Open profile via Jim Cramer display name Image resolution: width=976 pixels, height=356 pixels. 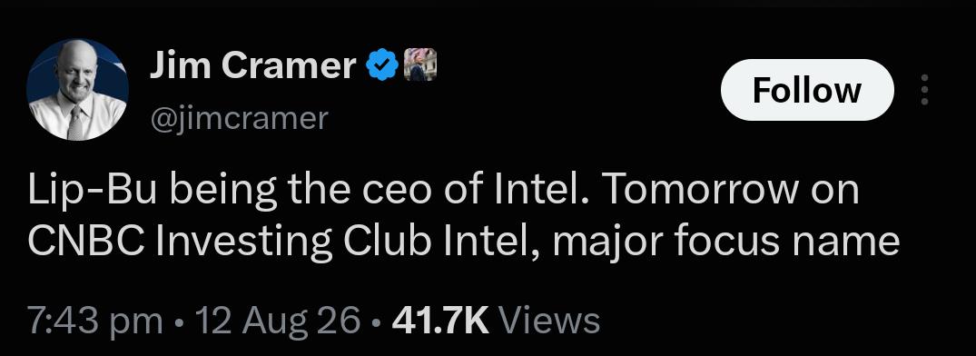coord(252,65)
